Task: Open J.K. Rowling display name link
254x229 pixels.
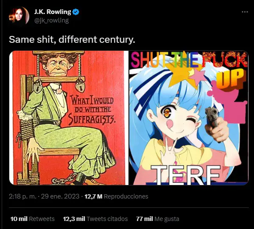Action: coord(53,12)
